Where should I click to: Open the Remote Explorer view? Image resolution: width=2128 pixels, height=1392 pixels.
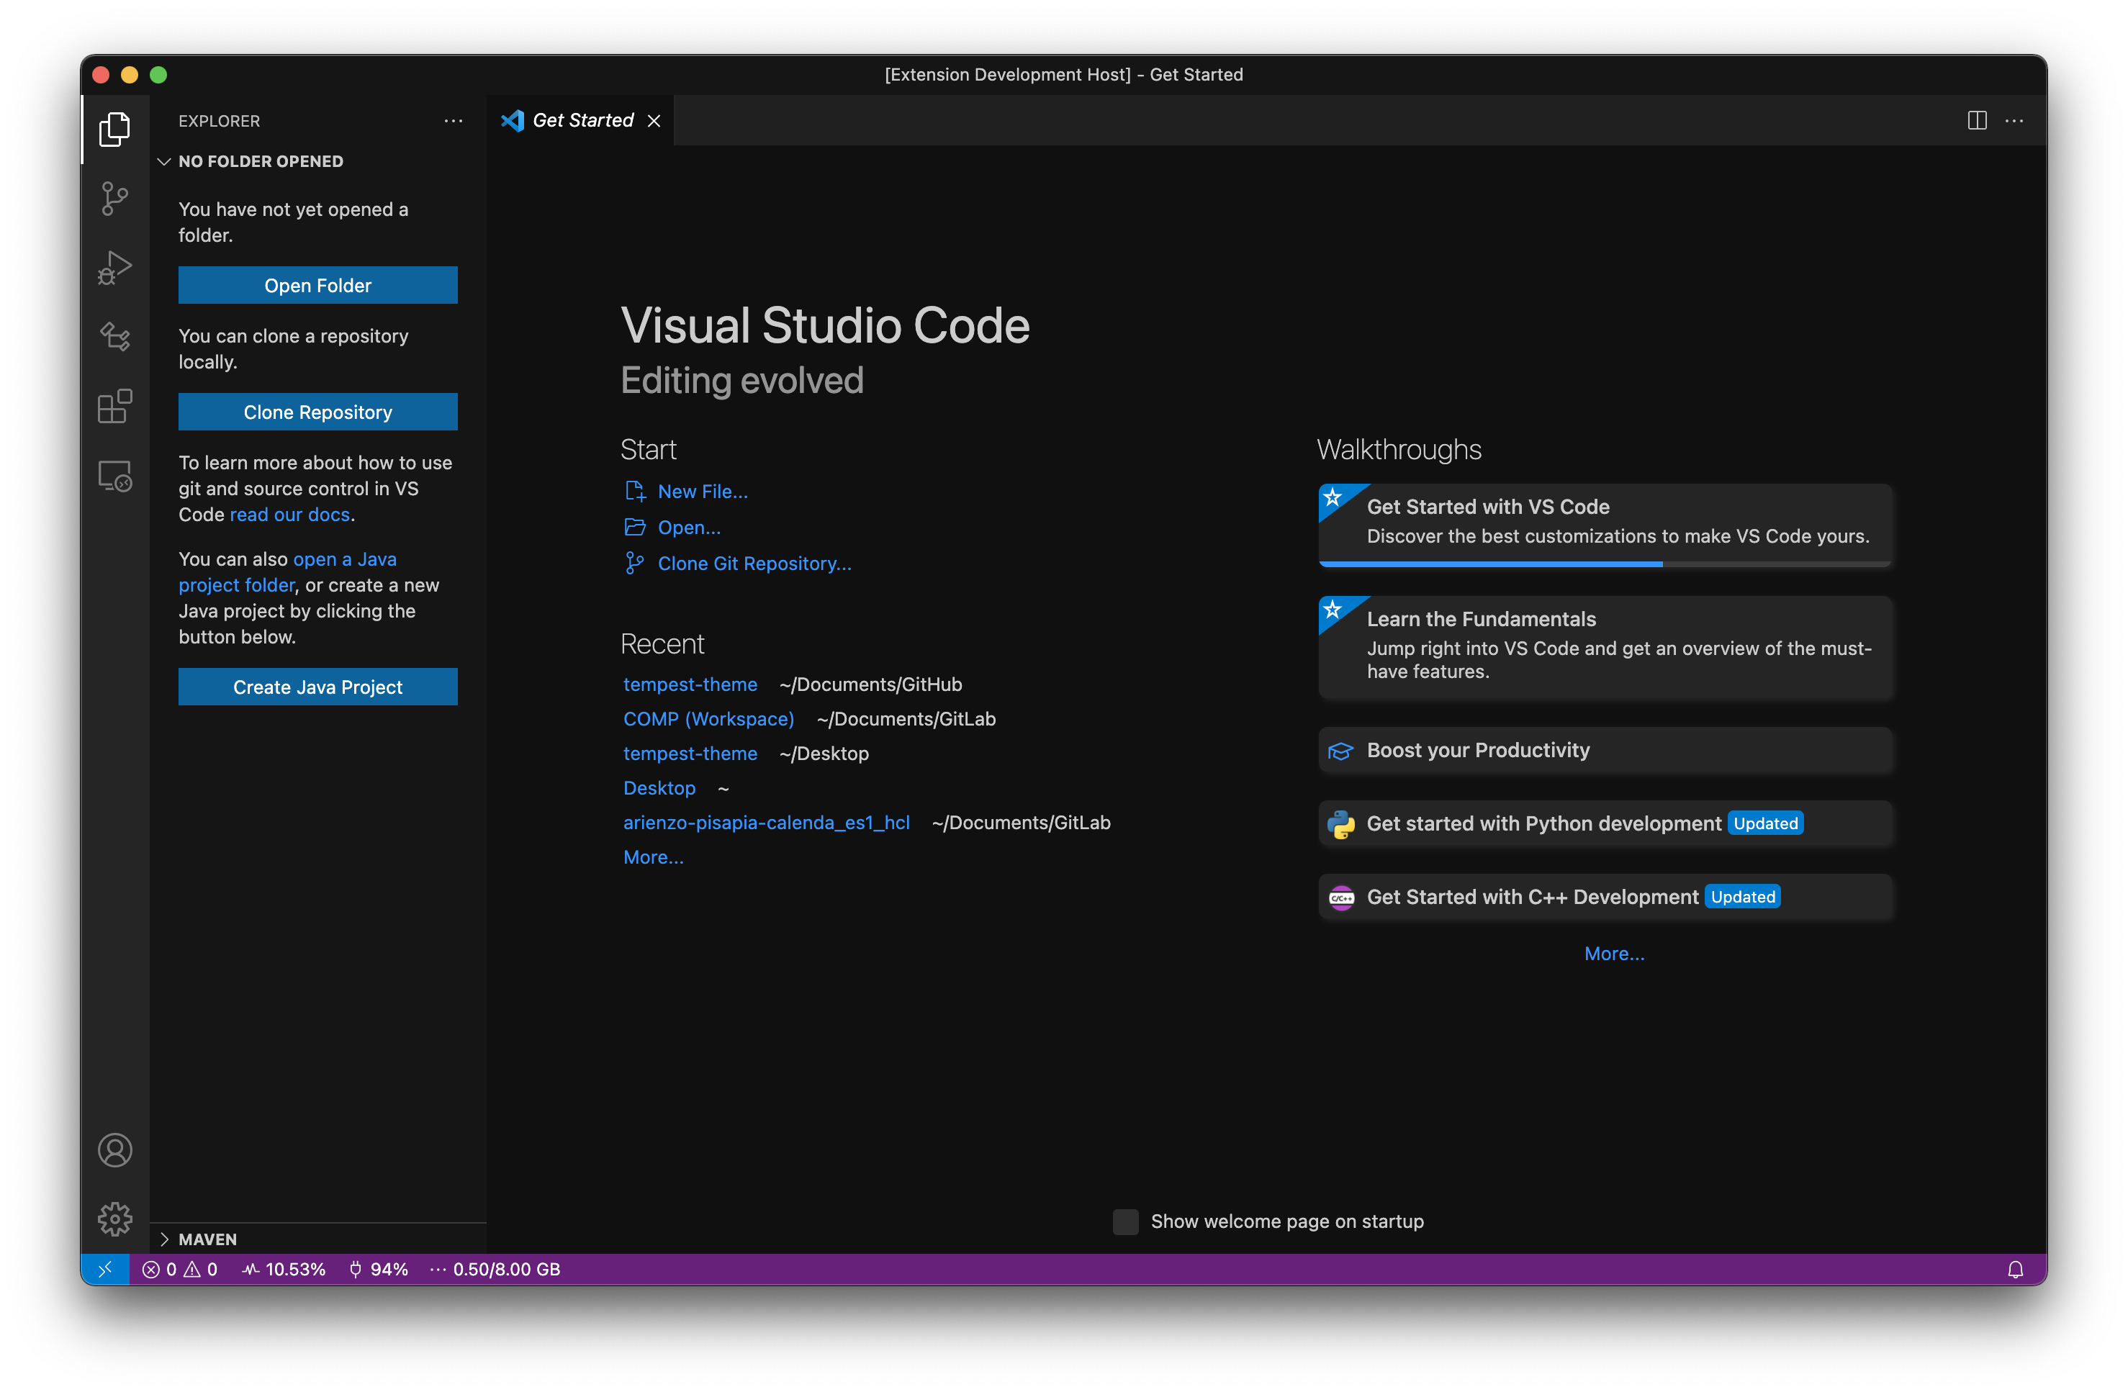[x=114, y=476]
